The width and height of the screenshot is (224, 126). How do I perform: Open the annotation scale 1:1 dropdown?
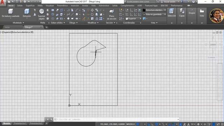[x=193, y=124]
